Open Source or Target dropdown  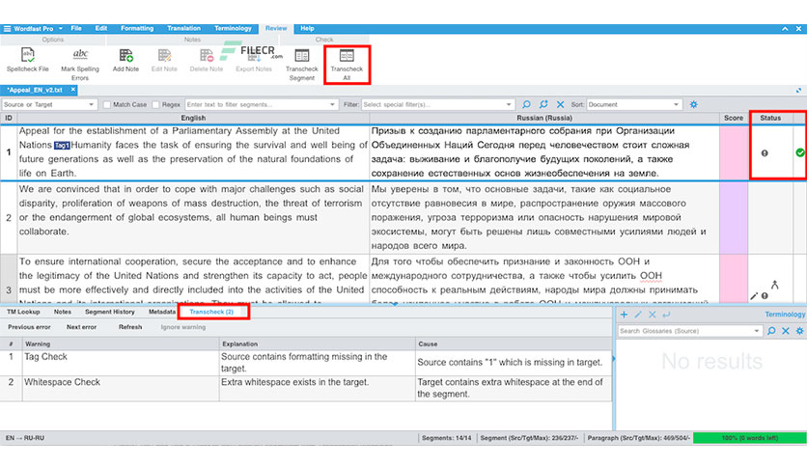(x=49, y=104)
